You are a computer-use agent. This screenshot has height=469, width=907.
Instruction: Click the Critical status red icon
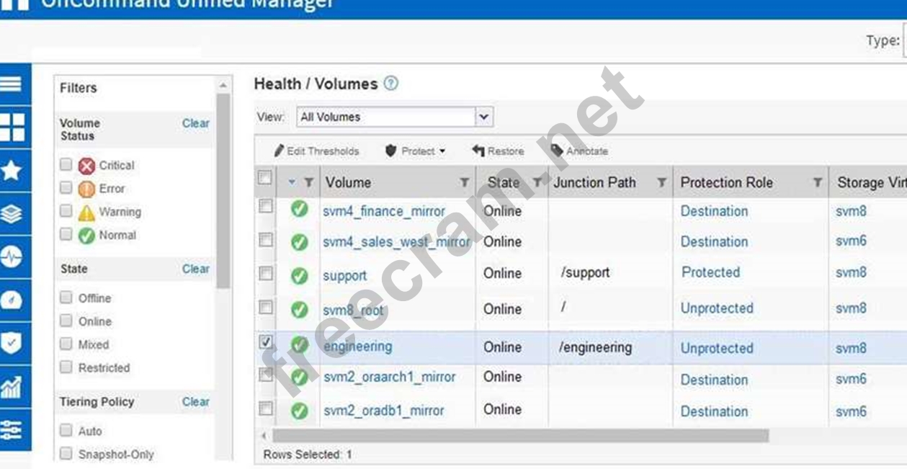[x=86, y=166]
